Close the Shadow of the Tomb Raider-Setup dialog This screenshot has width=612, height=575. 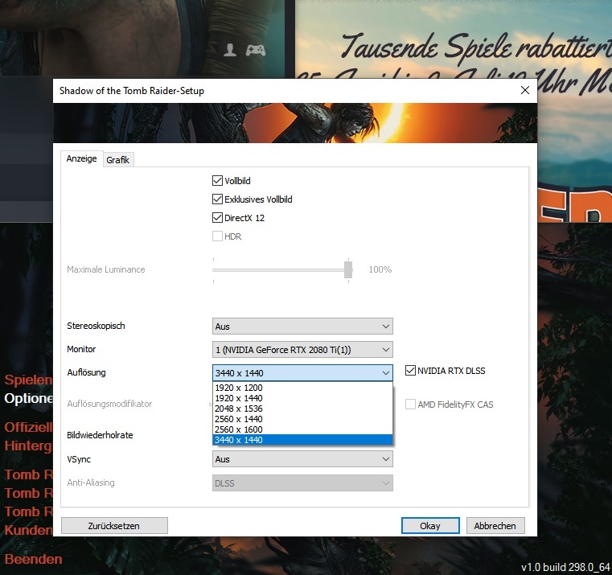tap(525, 91)
